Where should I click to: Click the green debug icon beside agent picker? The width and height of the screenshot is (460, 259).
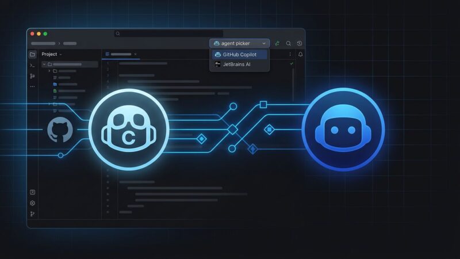click(x=277, y=44)
